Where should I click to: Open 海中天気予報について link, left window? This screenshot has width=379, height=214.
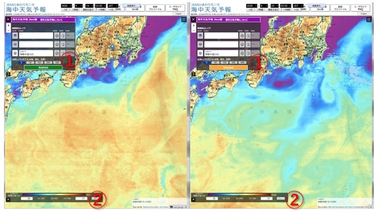51,19
